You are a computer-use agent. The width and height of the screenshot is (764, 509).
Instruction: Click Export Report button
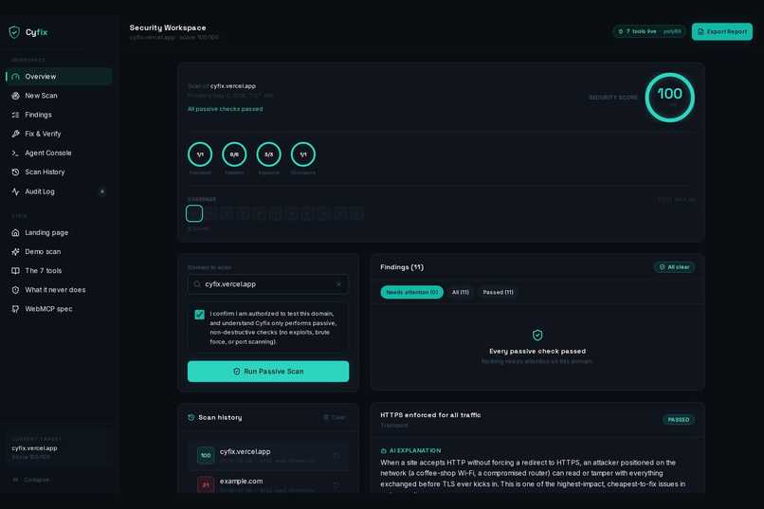721,31
